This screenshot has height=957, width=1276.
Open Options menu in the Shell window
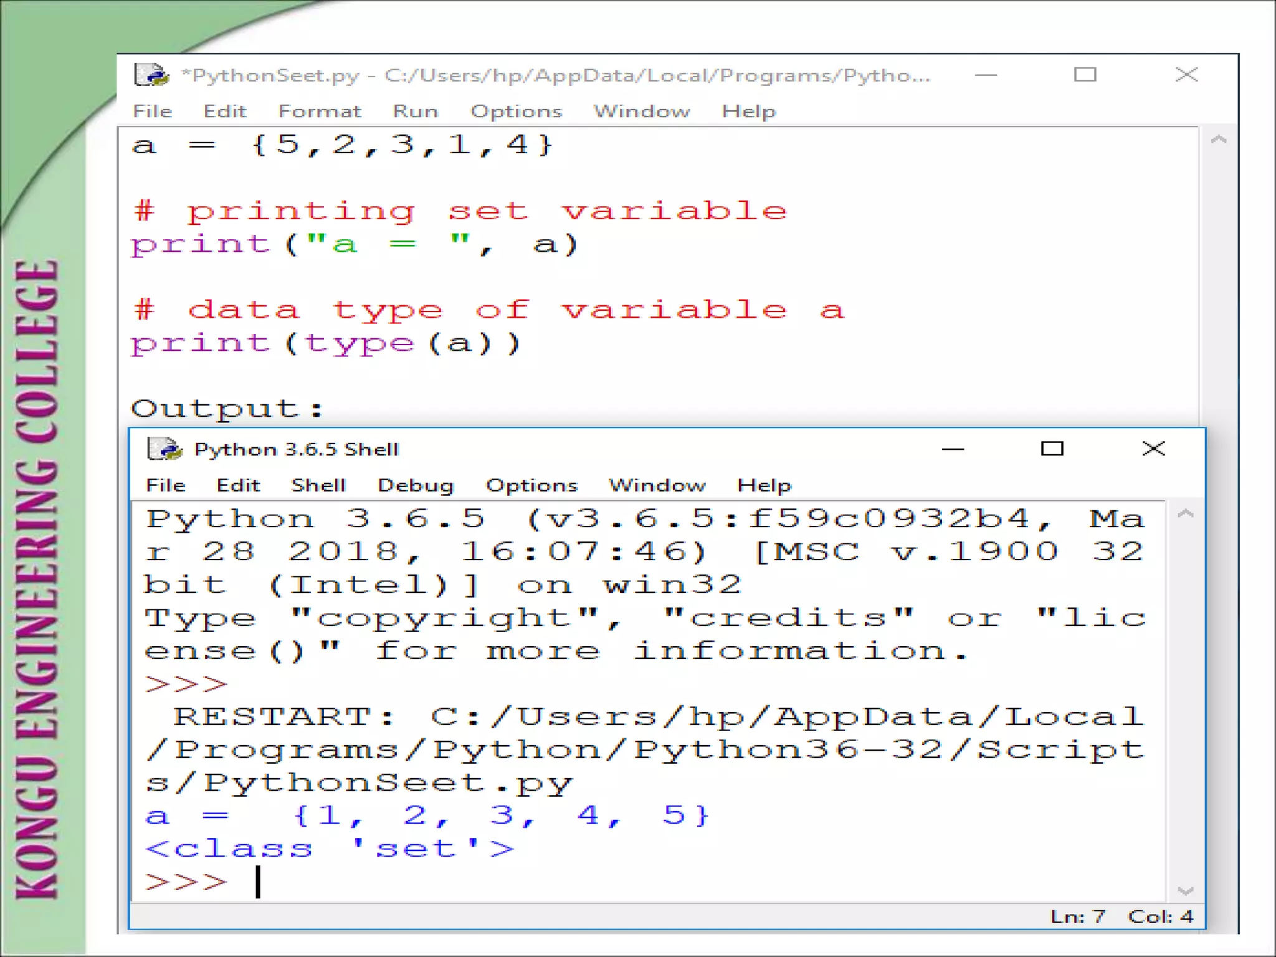(531, 485)
